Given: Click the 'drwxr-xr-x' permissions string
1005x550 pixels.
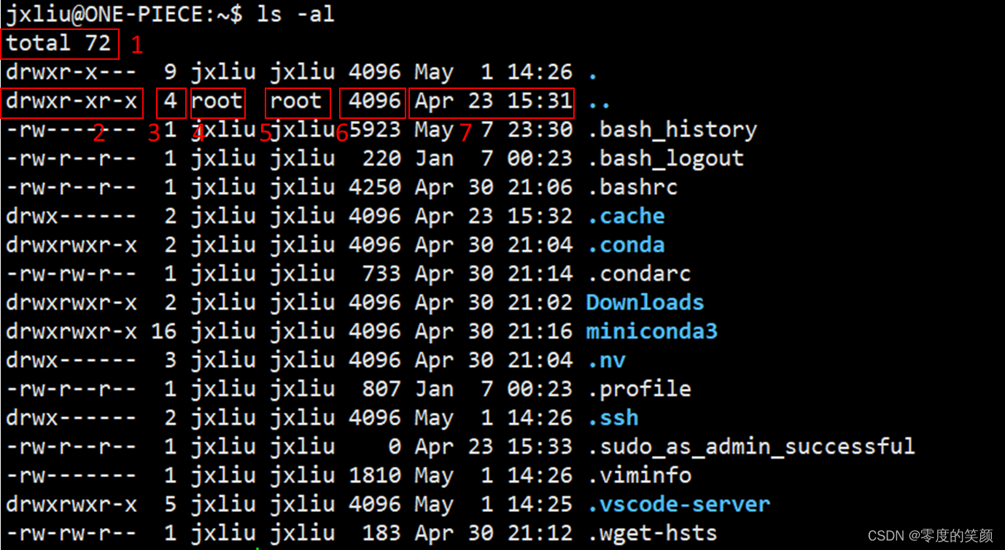Looking at the screenshot, I should click(x=71, y=101).
